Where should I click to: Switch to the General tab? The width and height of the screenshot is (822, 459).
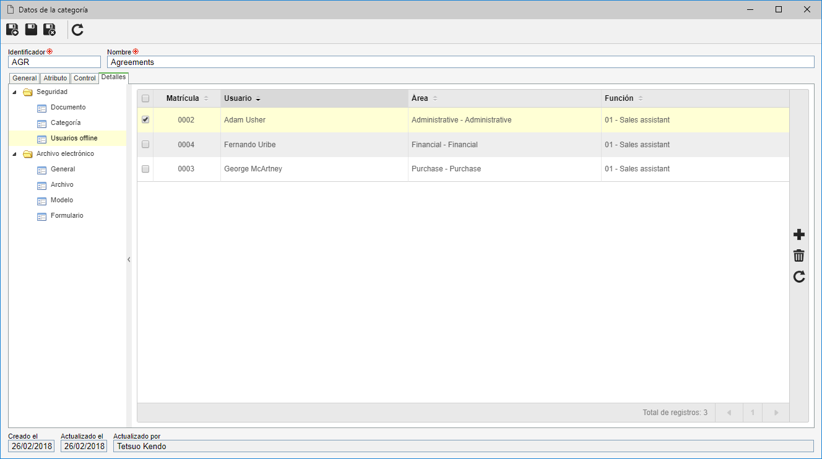25,79
